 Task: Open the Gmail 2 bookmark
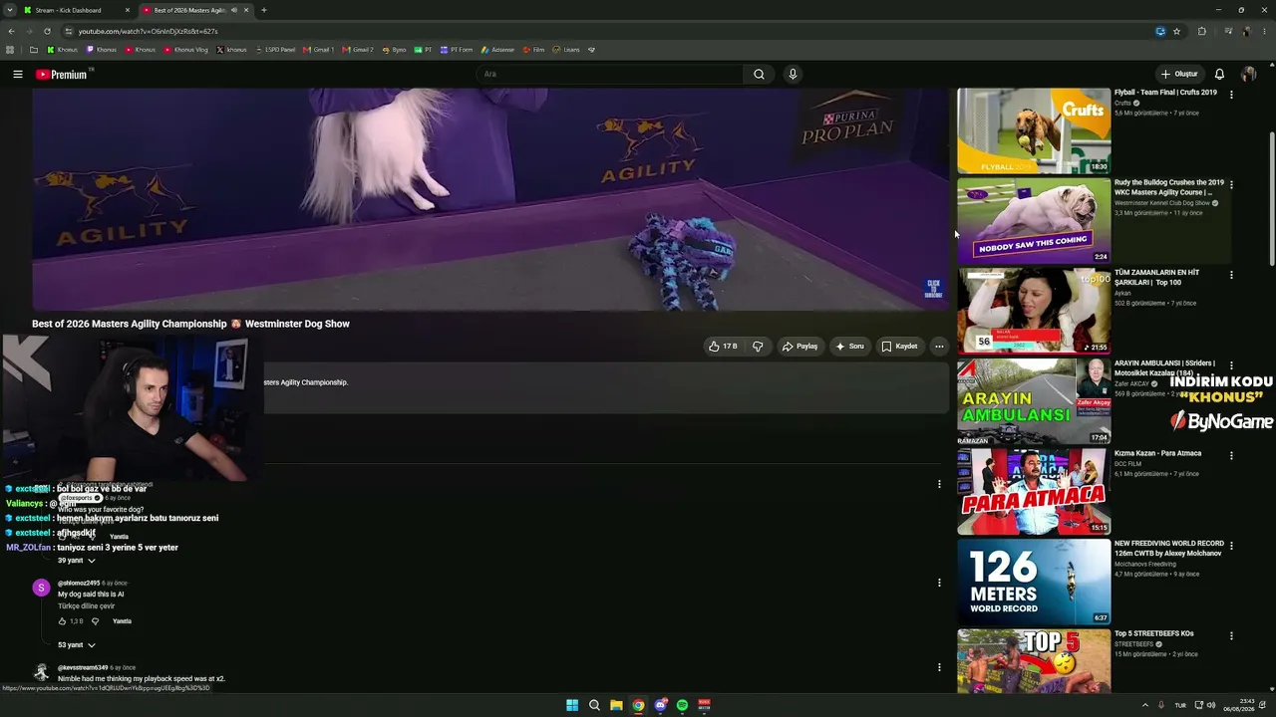pos(358,50)
